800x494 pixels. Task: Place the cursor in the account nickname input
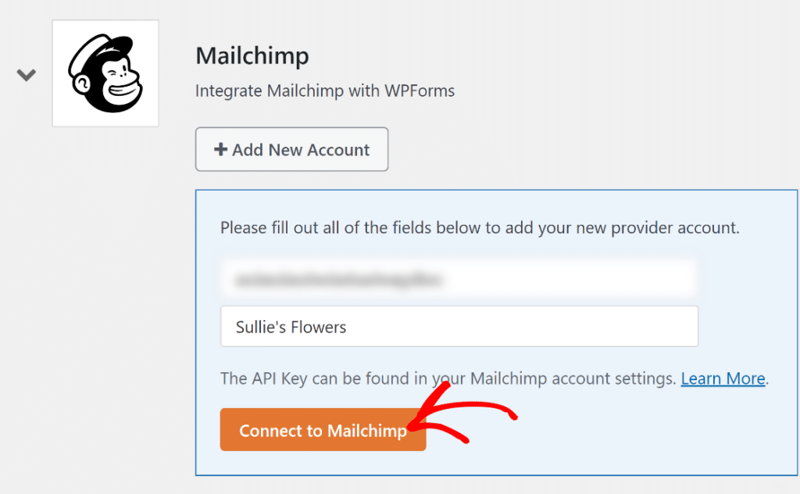pyautogui.click(x=459, y=326)
